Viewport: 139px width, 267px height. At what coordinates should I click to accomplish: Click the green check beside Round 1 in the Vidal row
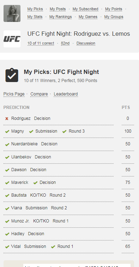(53, 246)
